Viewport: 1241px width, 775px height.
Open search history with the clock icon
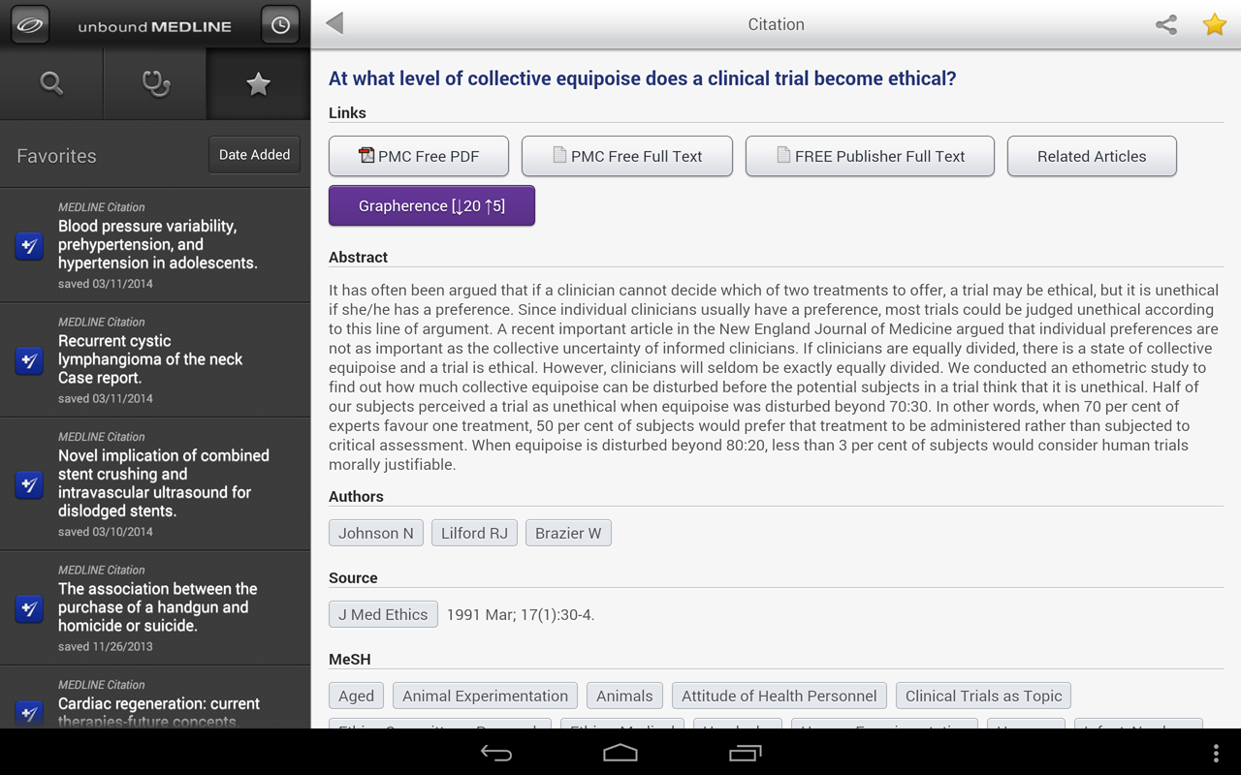[x=280, y=24]
